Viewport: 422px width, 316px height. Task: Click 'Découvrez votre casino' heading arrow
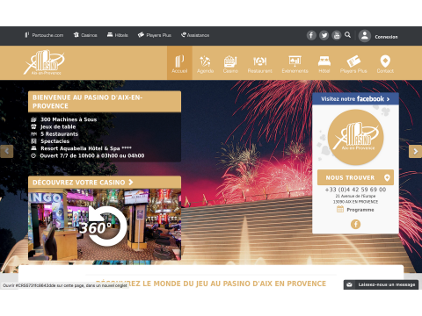131,183
